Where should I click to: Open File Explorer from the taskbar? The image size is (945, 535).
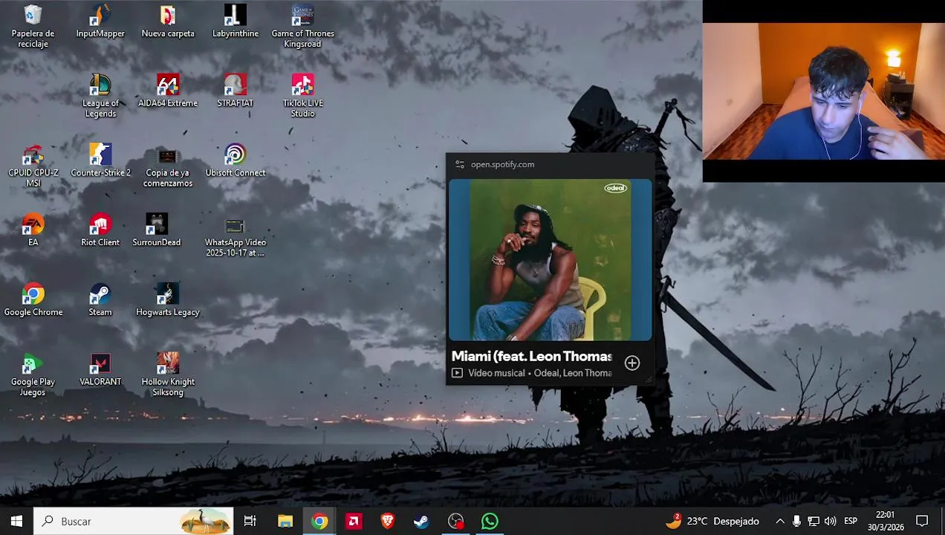[x=285, y=521]
